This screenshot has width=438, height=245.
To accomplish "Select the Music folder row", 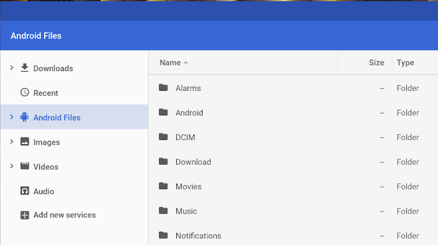I will (293, 211).
